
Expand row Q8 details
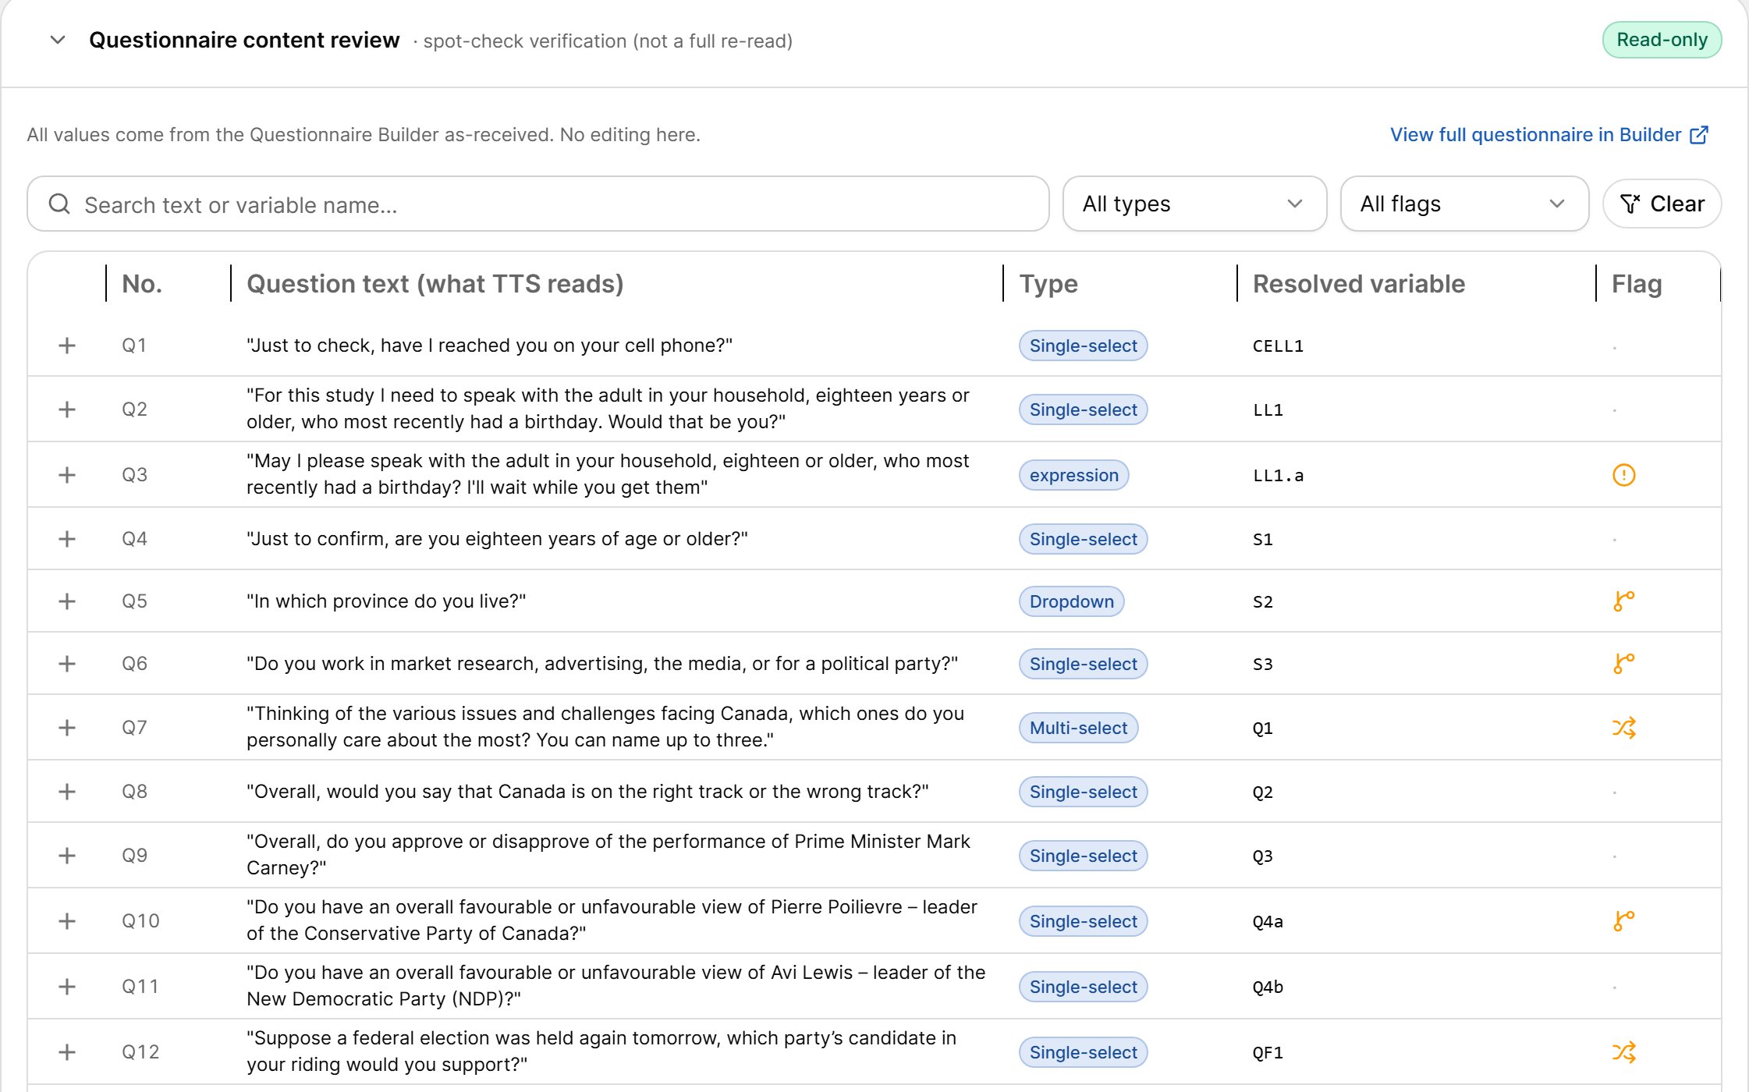point(67,792)
